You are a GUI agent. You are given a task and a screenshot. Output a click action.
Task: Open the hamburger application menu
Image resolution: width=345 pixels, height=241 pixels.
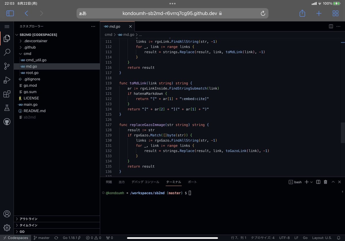[7, 26]
